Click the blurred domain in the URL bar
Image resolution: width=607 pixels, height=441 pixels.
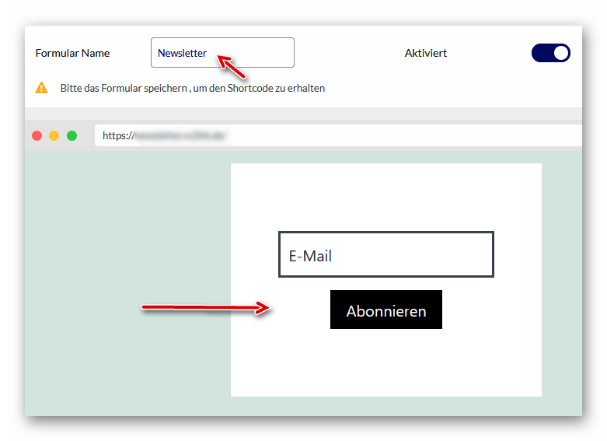coord(180,135)
